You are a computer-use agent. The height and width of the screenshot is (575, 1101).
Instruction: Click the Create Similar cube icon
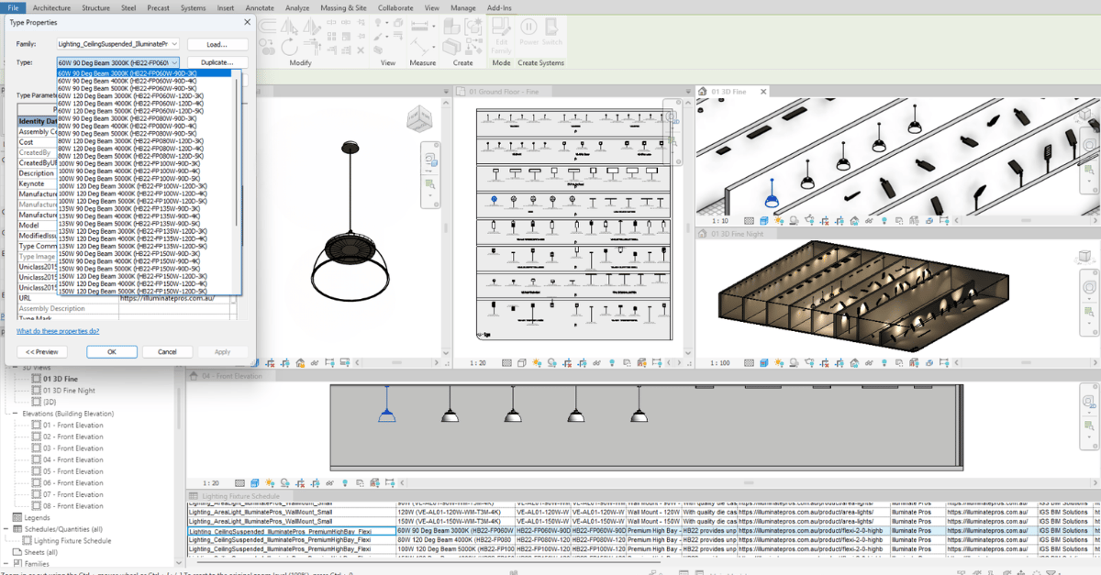[451, 26]
